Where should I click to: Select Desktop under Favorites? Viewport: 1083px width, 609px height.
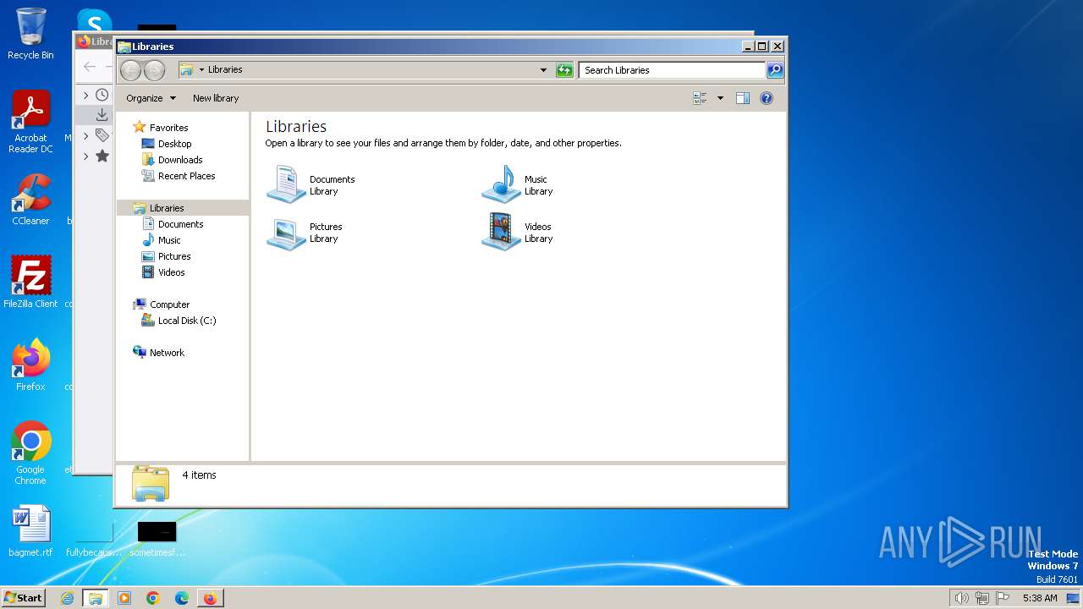(x=174, y=144)
